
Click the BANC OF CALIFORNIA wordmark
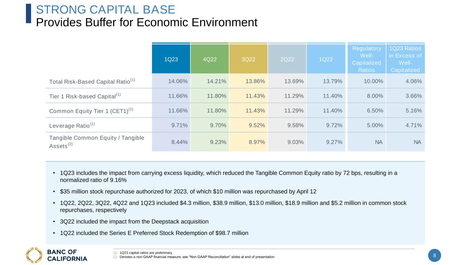[66, 255]
